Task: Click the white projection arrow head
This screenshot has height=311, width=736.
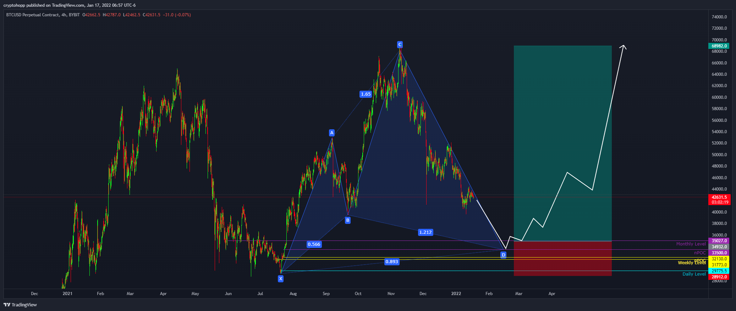Action: pos(624,47)
